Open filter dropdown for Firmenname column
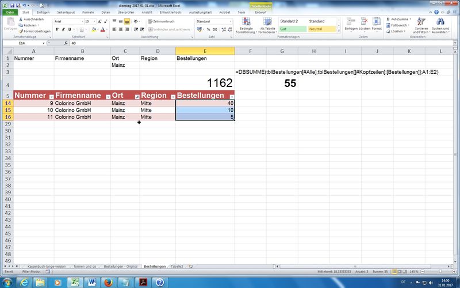460x288 pixels. tap(108, 97)
